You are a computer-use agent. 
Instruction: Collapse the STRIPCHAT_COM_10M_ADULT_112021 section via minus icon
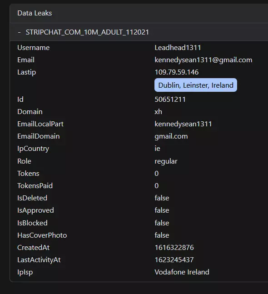(19, 32)
